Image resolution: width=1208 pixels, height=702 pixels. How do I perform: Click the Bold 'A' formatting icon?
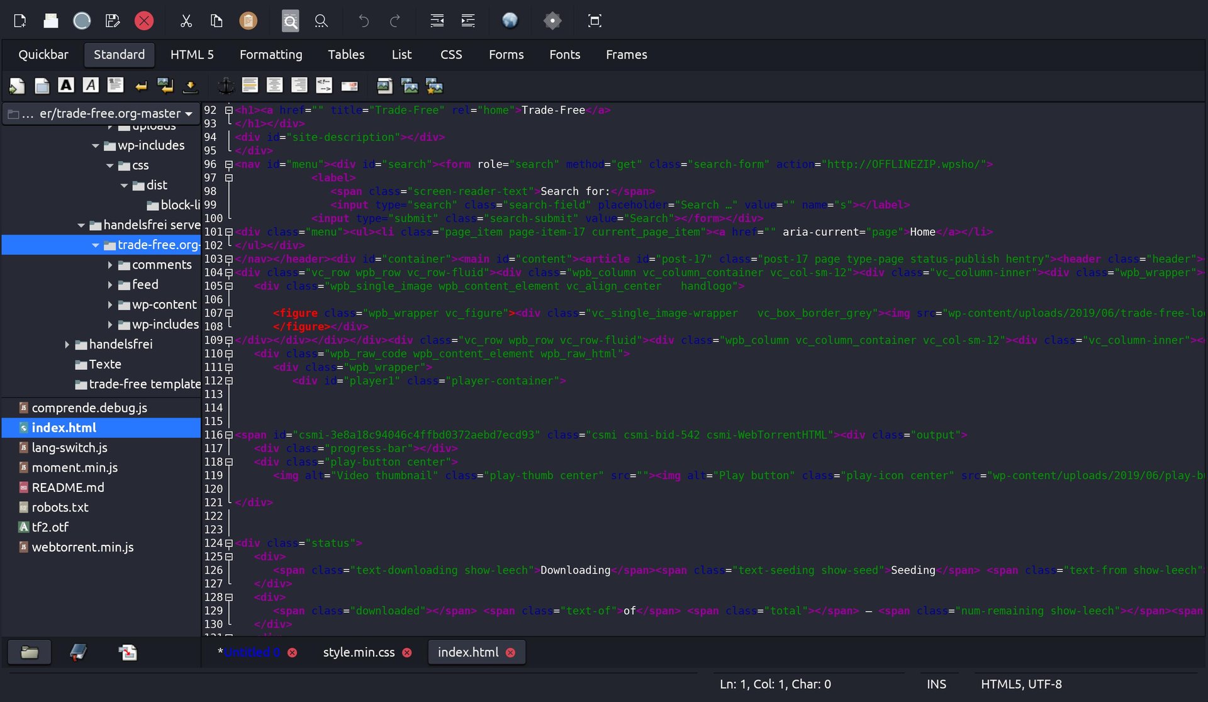coord(66,86)
